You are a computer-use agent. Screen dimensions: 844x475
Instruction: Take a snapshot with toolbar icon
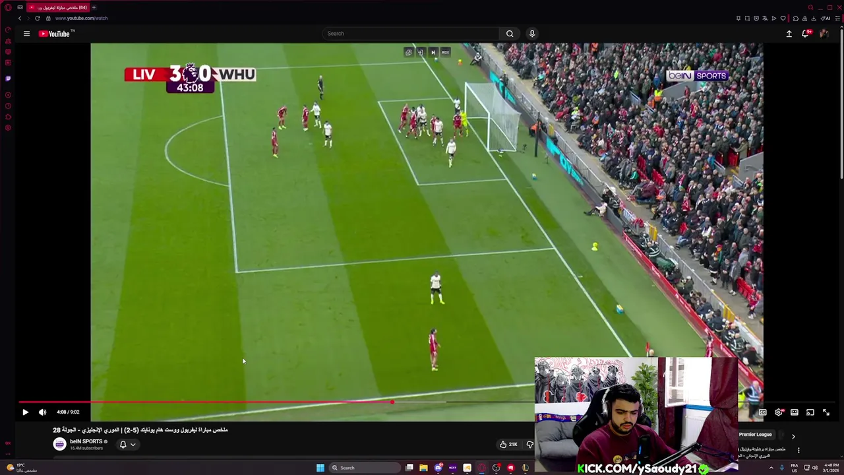(747, 18)
